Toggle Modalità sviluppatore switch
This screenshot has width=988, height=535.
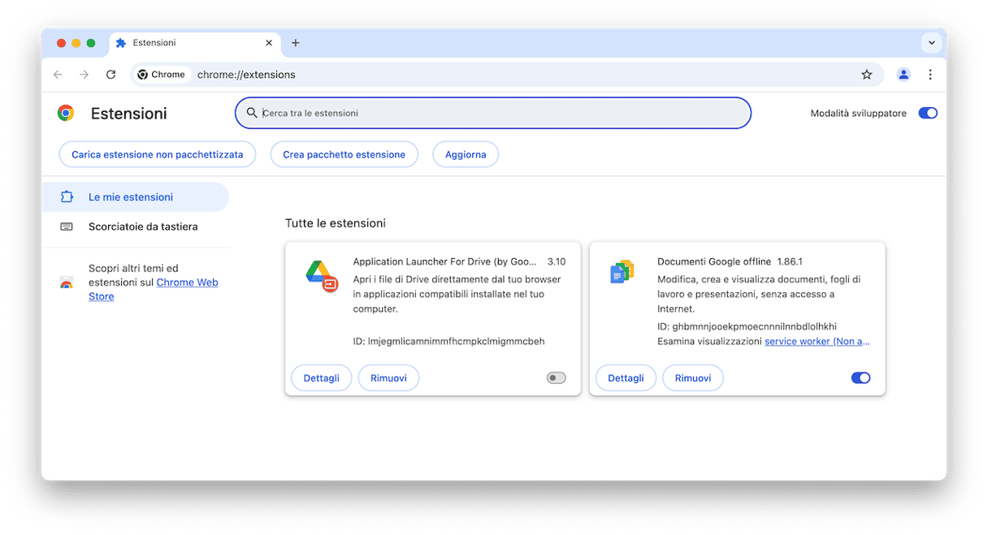pyautogui.click(x=928, y=114)
